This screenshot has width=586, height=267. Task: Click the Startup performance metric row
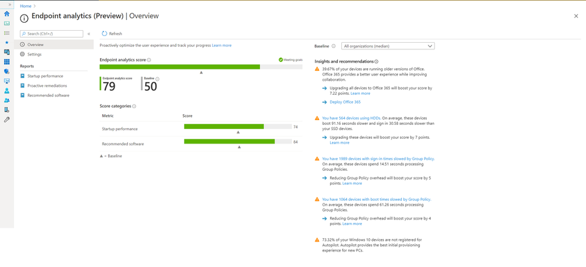tap(201, 129)
